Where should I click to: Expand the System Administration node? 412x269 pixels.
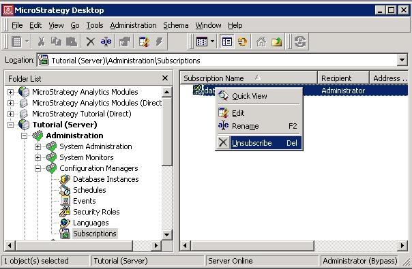pyautogui.click(x=38, y=146)
